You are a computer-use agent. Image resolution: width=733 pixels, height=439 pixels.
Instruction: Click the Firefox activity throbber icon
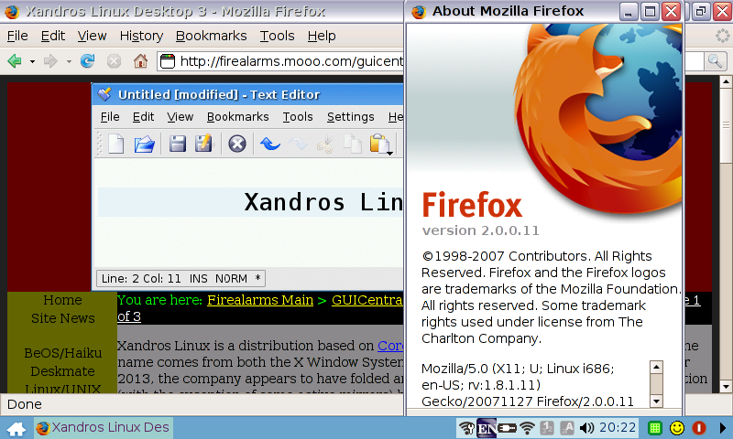pyautogui.click(x=722, y=36)
